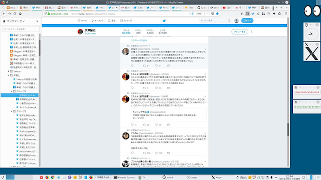The image size is (321, 180).
Task: Open the profile three-dot more menu
Action: coord(251,31)
